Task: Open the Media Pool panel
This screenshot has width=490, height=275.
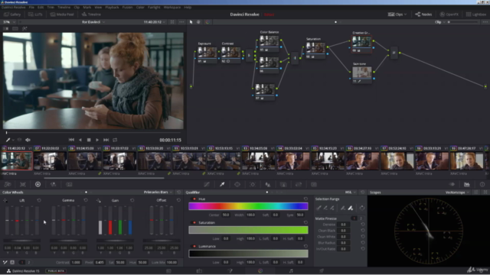Action: pyautogui.click(x=62, y=15)
